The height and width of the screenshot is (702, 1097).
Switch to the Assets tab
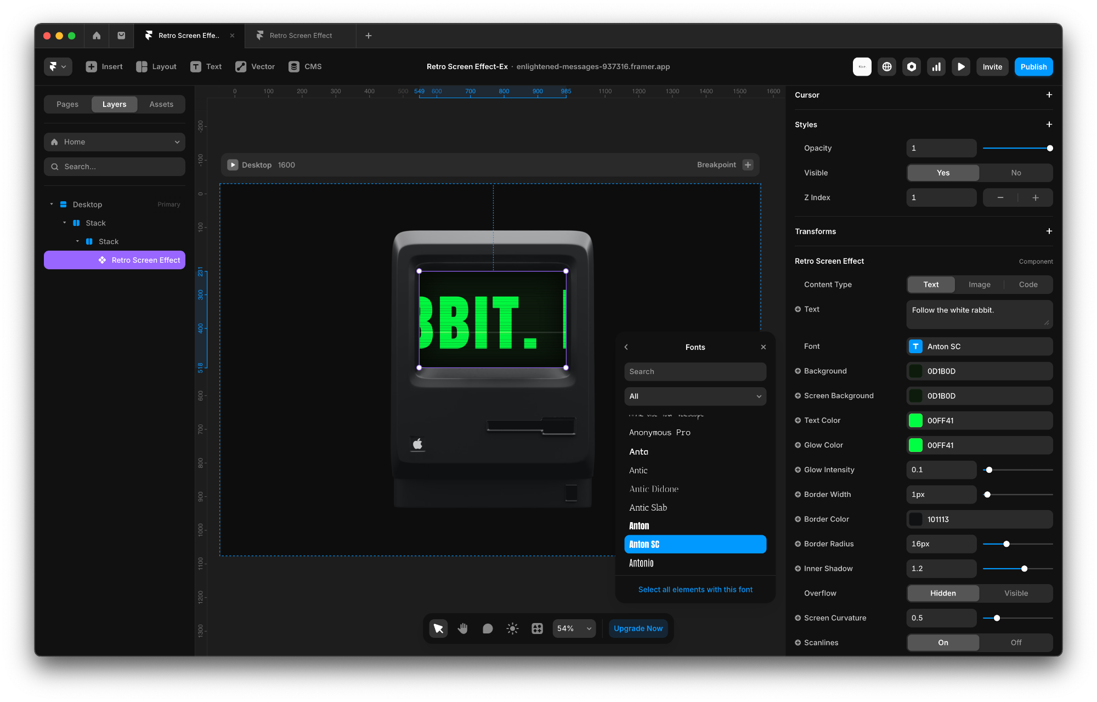point(161,104)
